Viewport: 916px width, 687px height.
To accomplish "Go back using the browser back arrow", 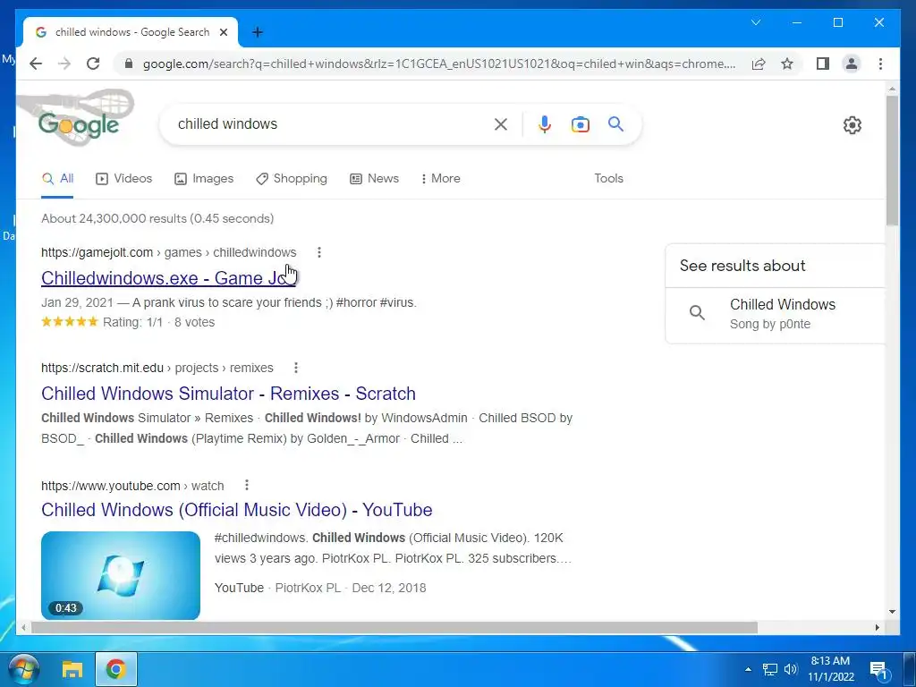I will tap(36, 64).
